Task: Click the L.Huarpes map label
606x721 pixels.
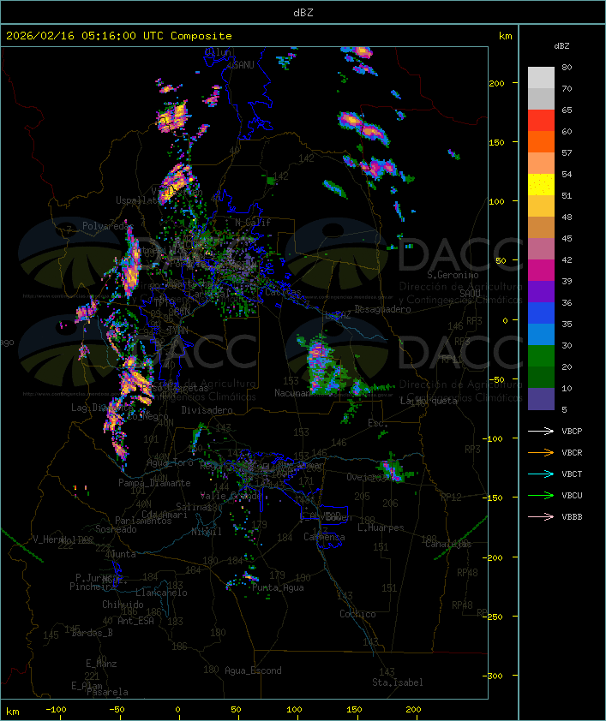Action: (x=381, y=527)
